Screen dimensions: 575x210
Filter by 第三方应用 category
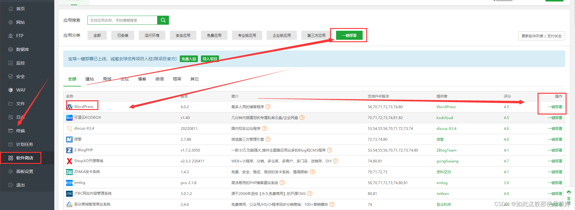pyautogui.click(x=316, y=35)
